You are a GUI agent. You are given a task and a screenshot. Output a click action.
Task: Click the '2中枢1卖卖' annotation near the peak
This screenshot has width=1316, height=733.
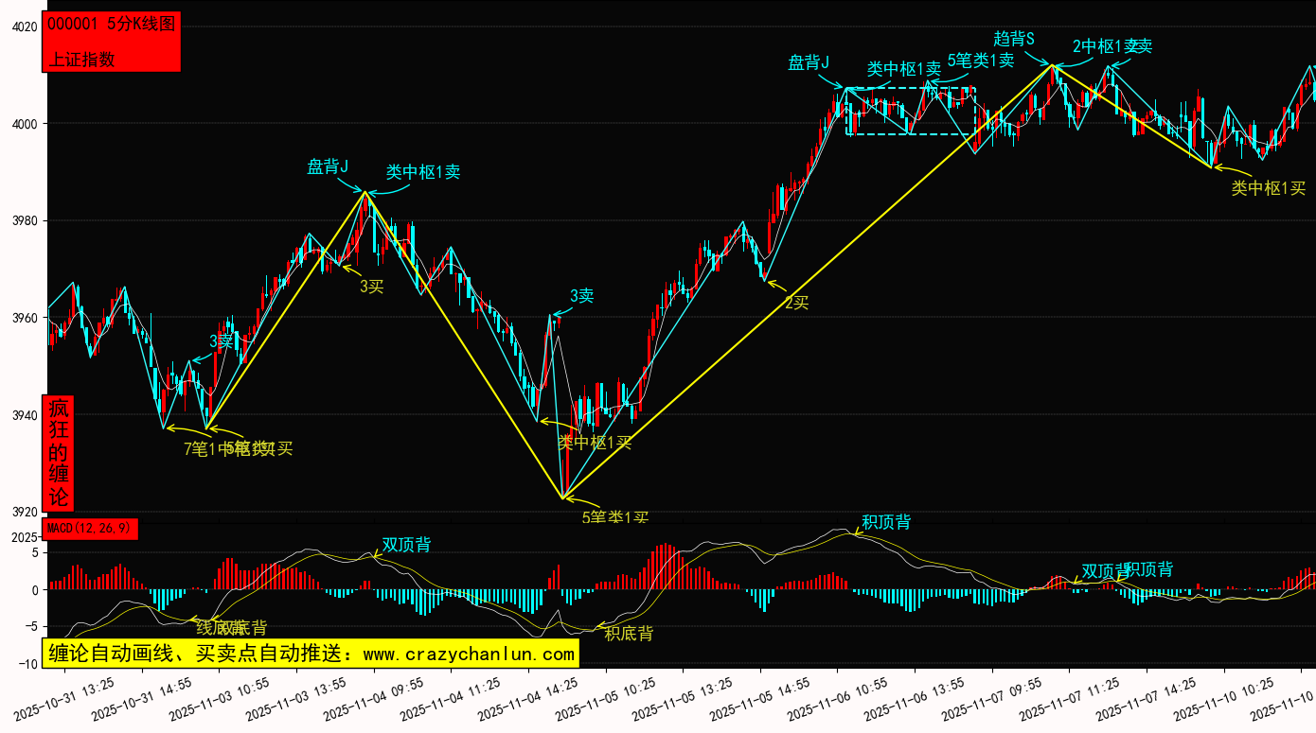[x=1111, y=45]
